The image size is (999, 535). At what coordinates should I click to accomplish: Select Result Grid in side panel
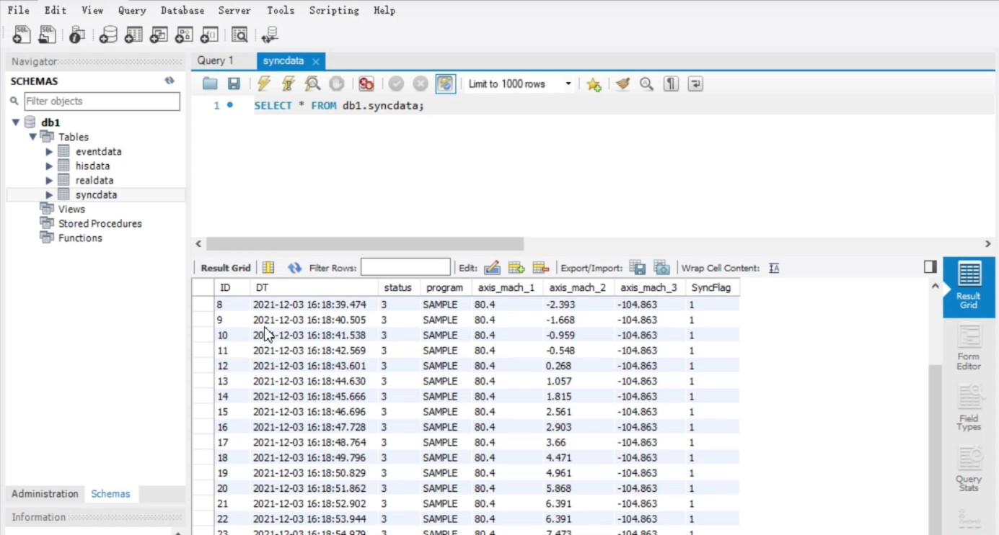969,287
